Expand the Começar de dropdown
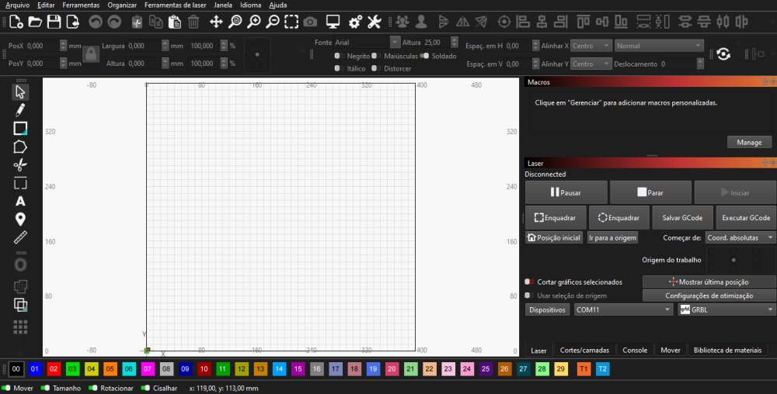This screenshot has height=394, width=777. [x=740, y=237]
